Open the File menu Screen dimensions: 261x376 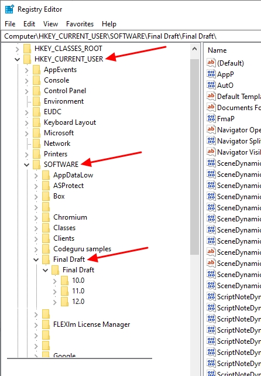coord(10,24)
